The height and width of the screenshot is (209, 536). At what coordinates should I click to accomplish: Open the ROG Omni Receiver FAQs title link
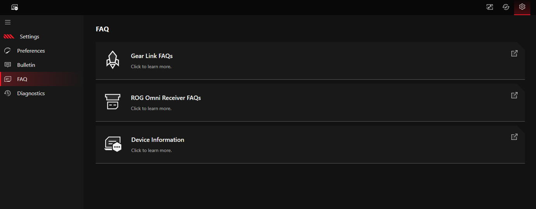166,98
